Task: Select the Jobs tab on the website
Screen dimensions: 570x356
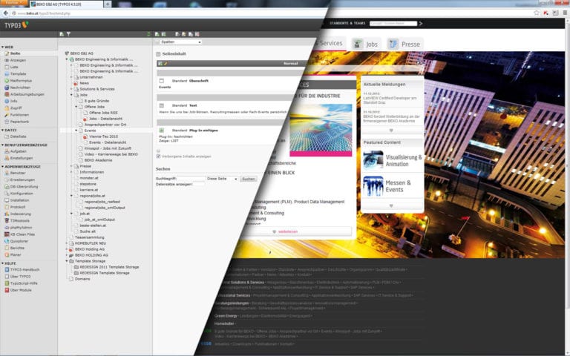Action: point(365,44)
